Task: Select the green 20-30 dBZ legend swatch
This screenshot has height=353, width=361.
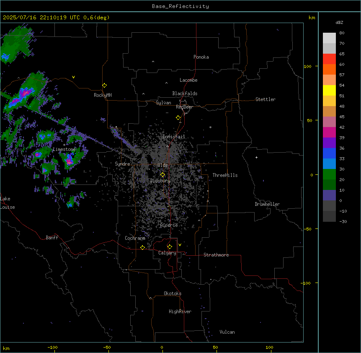Action: coord(329,174)
